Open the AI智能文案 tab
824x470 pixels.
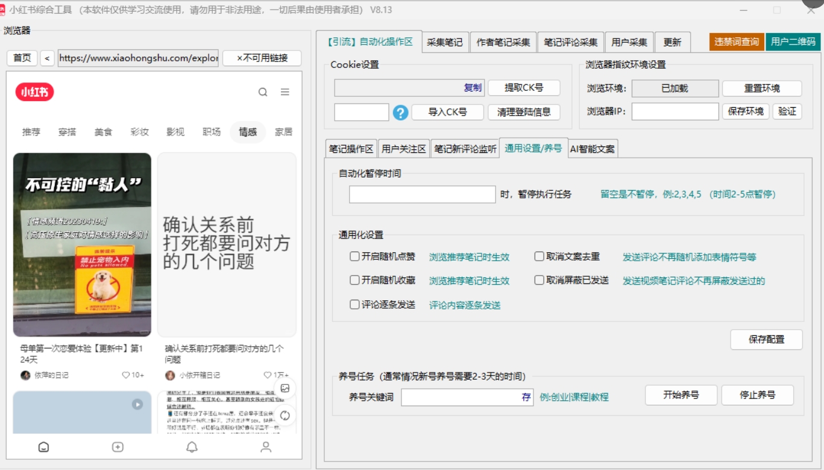coord(593,149)
